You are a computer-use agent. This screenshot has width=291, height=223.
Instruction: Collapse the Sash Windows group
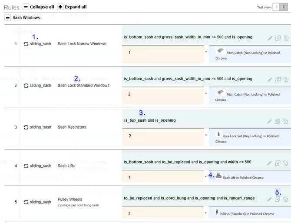[x=8, y=18]
